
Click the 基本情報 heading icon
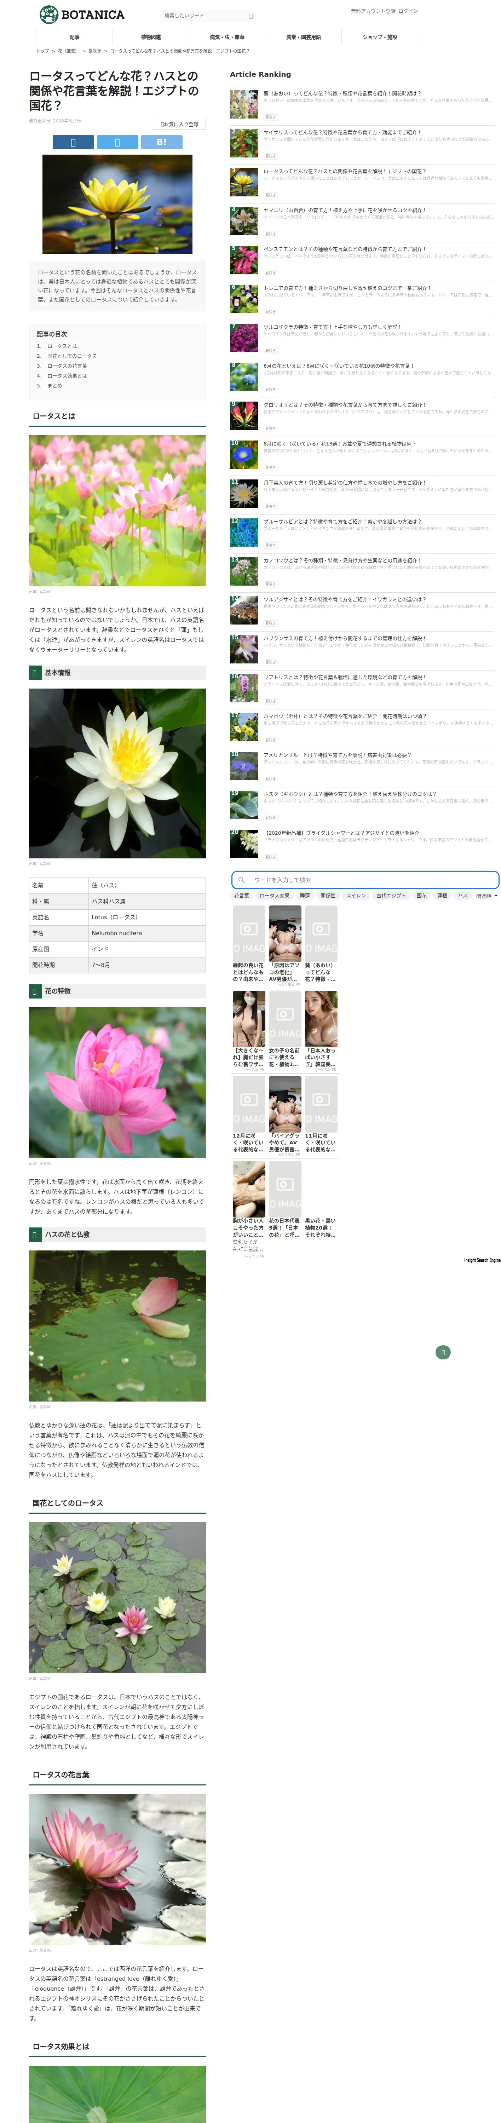[35, 673]
